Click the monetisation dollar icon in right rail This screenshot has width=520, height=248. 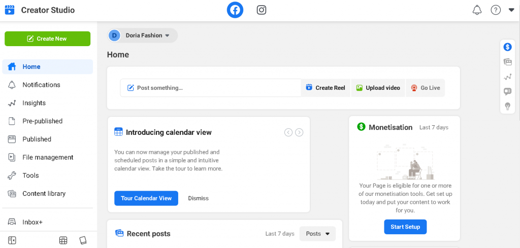tap(507, 47)
